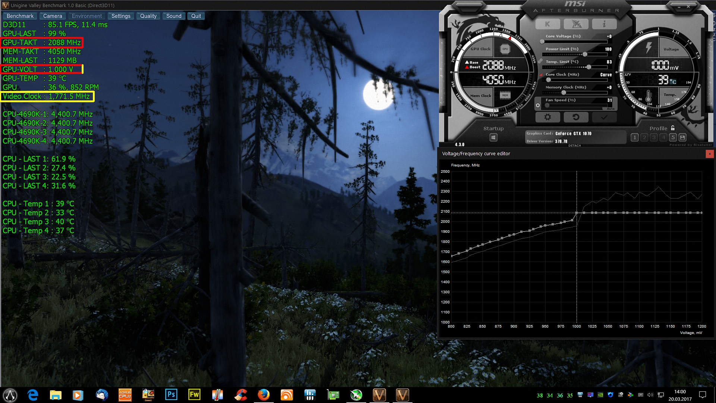Click the reset arrow button in Afterburner

576,117
